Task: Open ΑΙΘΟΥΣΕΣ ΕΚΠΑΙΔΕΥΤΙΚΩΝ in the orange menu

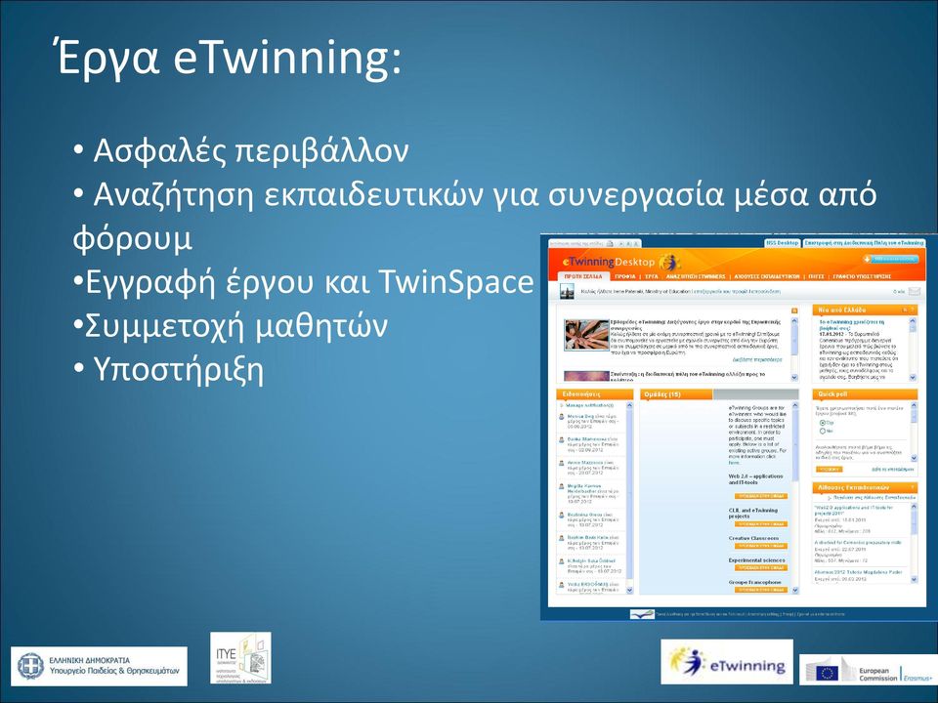Action: point(767,276)
